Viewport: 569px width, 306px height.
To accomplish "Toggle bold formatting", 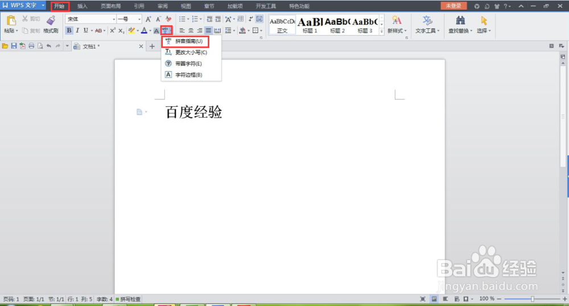I will pyautogui.click(x=69, y=31).
